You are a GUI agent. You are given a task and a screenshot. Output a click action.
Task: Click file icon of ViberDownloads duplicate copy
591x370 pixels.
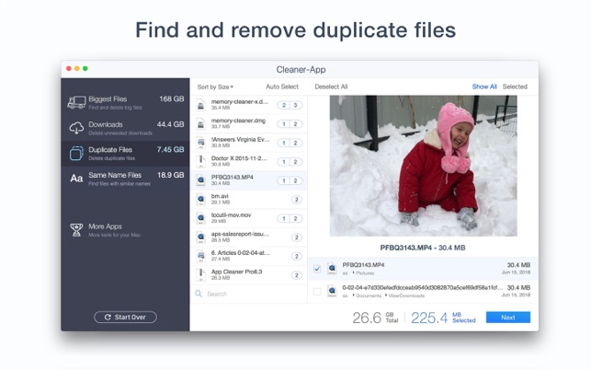[x=332, y=291]
